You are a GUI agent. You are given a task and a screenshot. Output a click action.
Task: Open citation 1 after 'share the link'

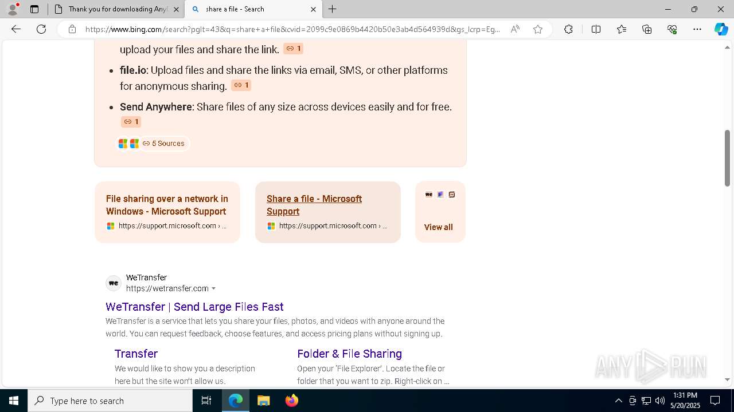click(293, 49)
